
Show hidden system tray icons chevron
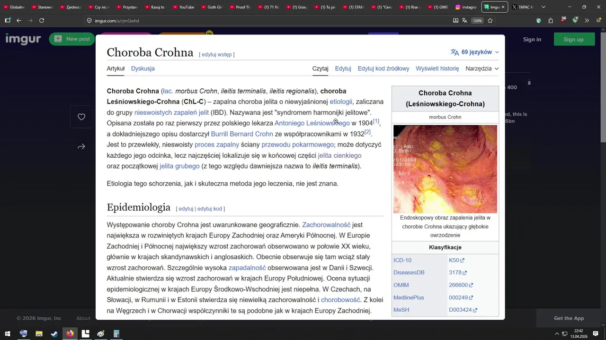pyautogui.click(x=557, y=334)
